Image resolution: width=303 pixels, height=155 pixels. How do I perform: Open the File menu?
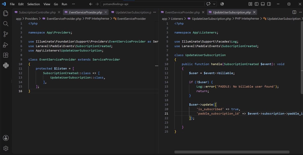click(x=12, y=4)
